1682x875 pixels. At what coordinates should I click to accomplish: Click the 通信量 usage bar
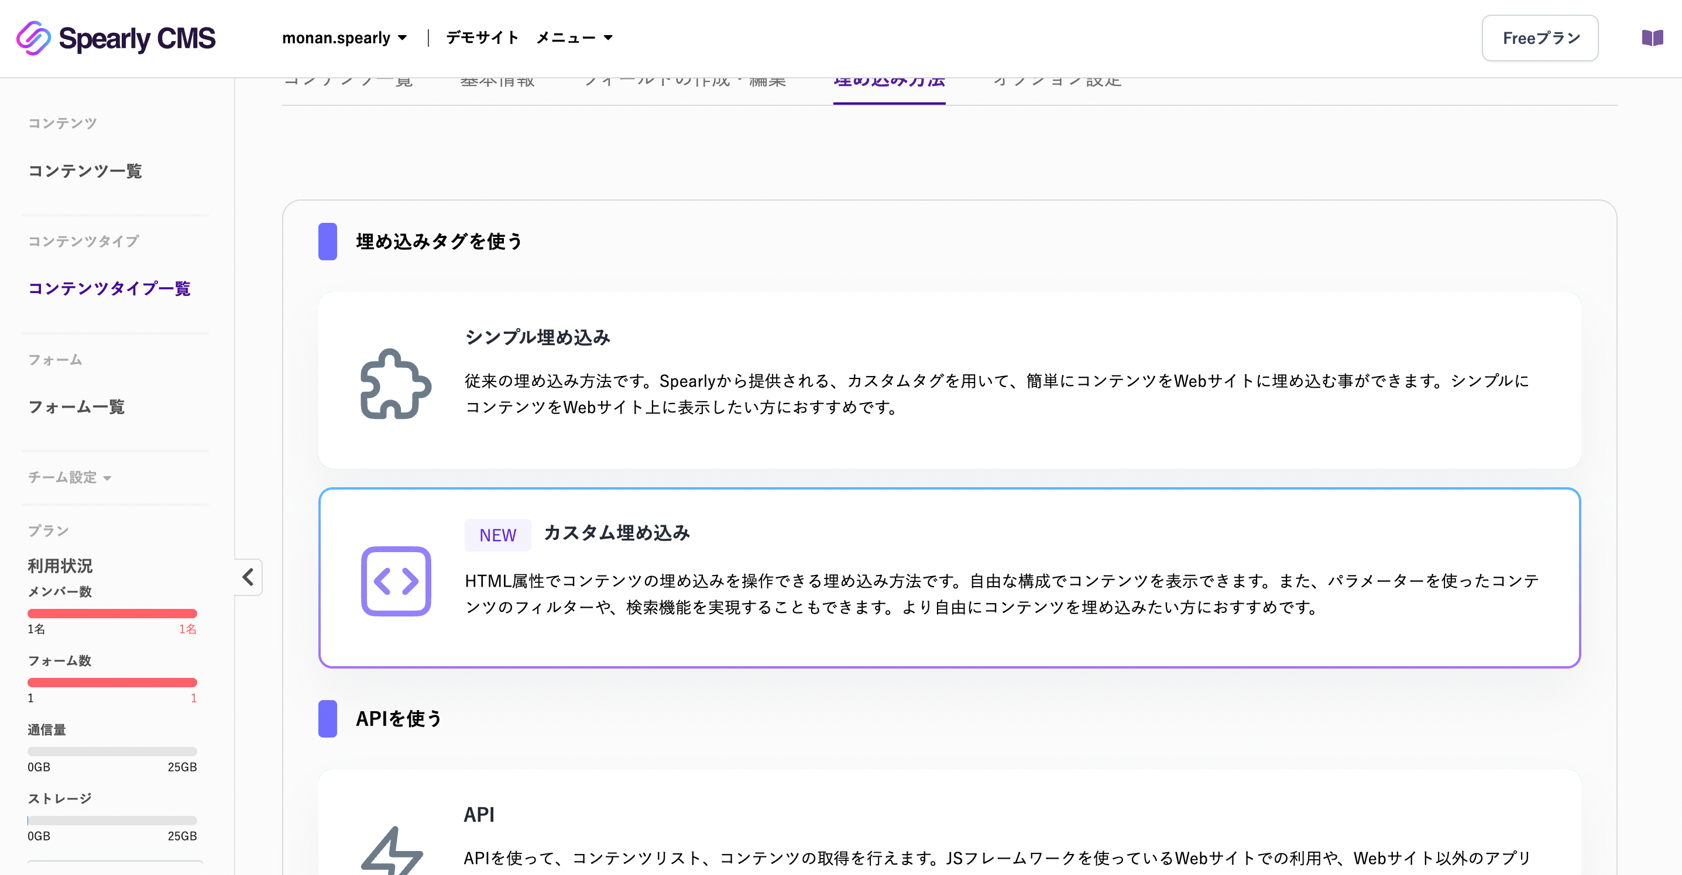[x=112, y=751]
